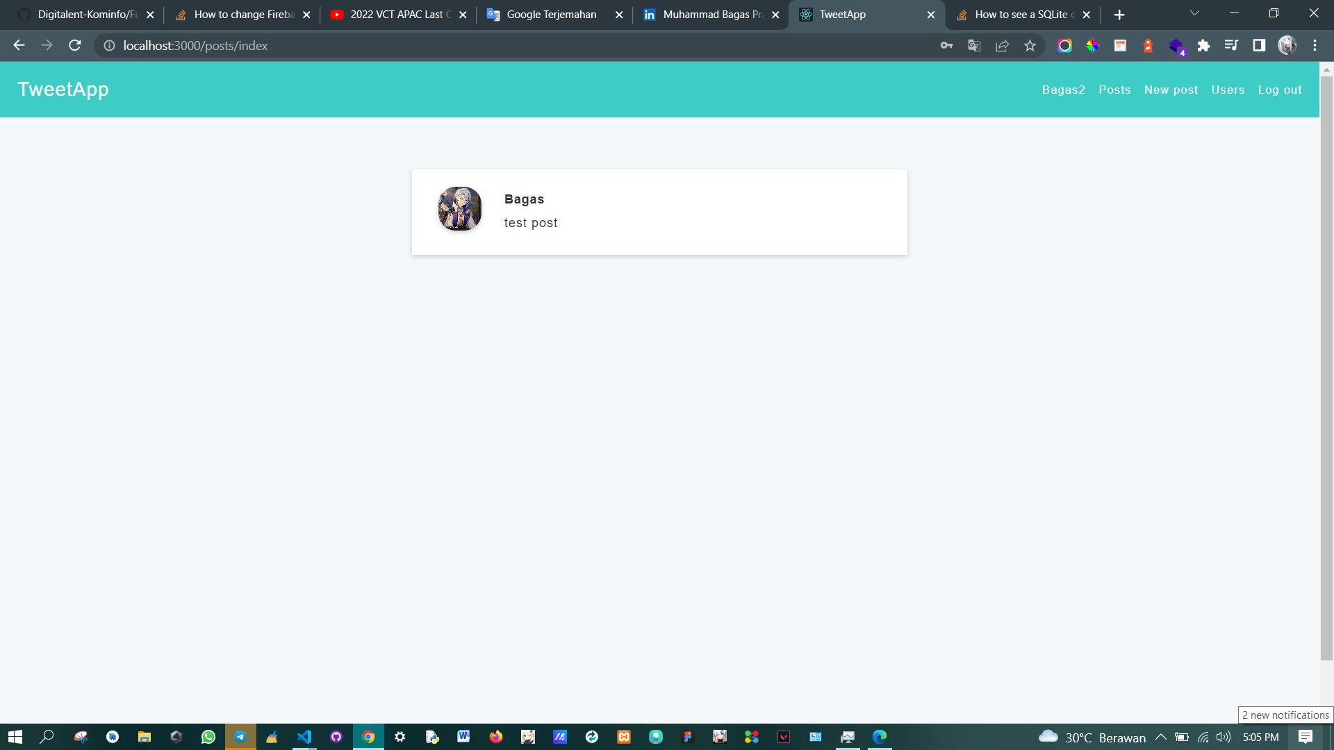Viewport: 1334px width, 750px height.
Task: Open Chrome's three-dot menu
Action: (1315, 46)
